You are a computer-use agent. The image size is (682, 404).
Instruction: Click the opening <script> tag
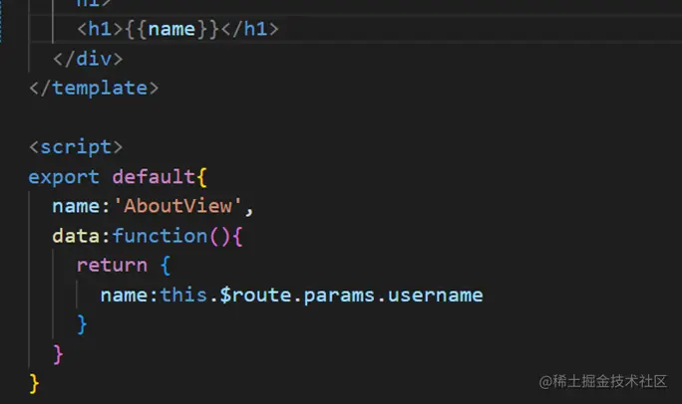point(76,147)
